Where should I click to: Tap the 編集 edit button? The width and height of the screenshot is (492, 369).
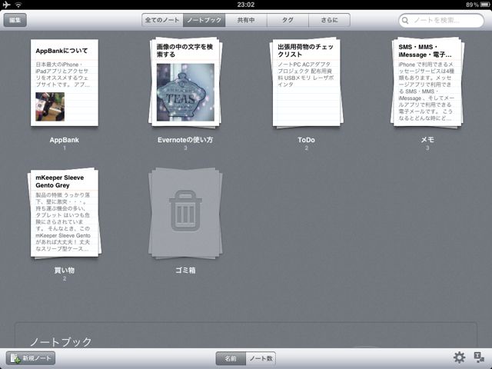pyautogui.click(x=15, y=20)
